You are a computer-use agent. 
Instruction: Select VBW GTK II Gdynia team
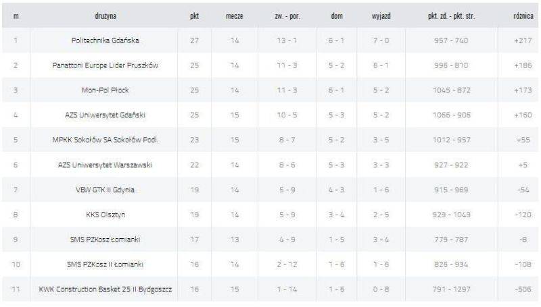105,190
